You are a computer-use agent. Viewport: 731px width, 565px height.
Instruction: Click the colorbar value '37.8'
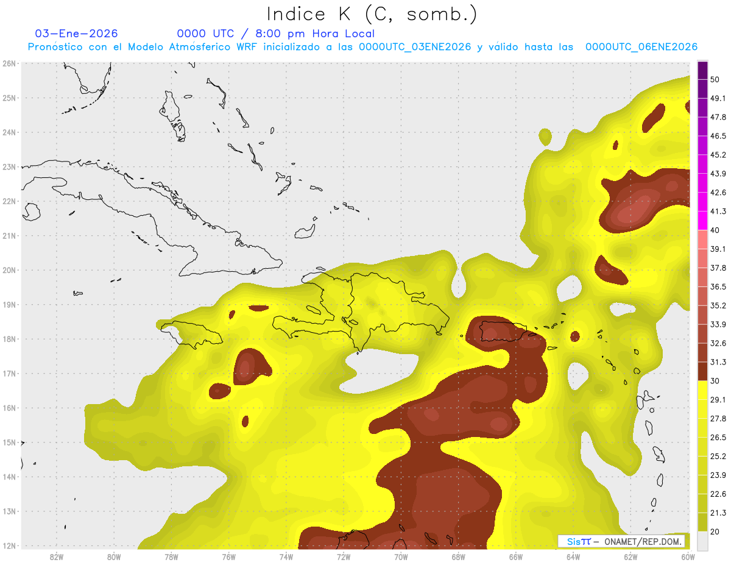(718, 268)
